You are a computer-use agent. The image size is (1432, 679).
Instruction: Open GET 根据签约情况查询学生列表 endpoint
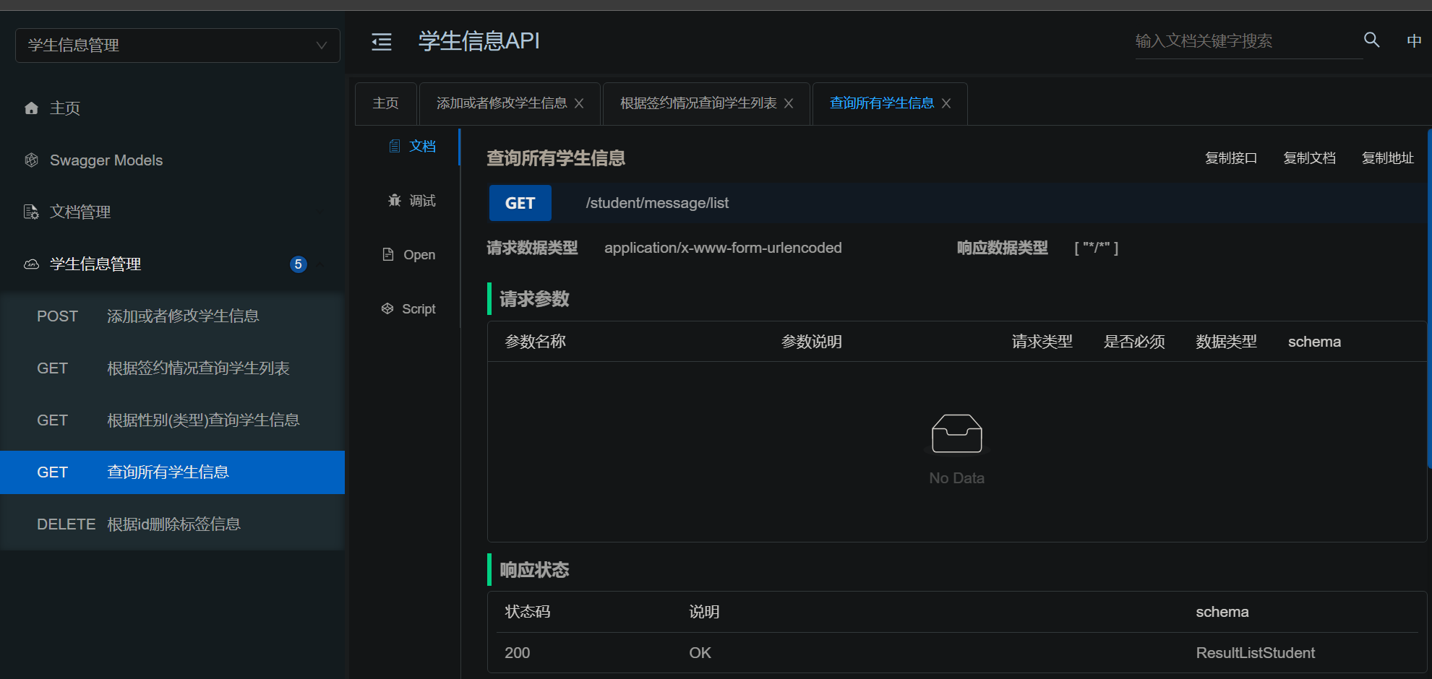pyautogui.click(x=172, y=368)
